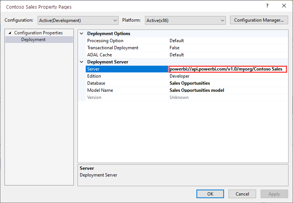Collapse the Deployment Server section
The width and height of the screenshot is (293, 203).
(x=82, y=62)
